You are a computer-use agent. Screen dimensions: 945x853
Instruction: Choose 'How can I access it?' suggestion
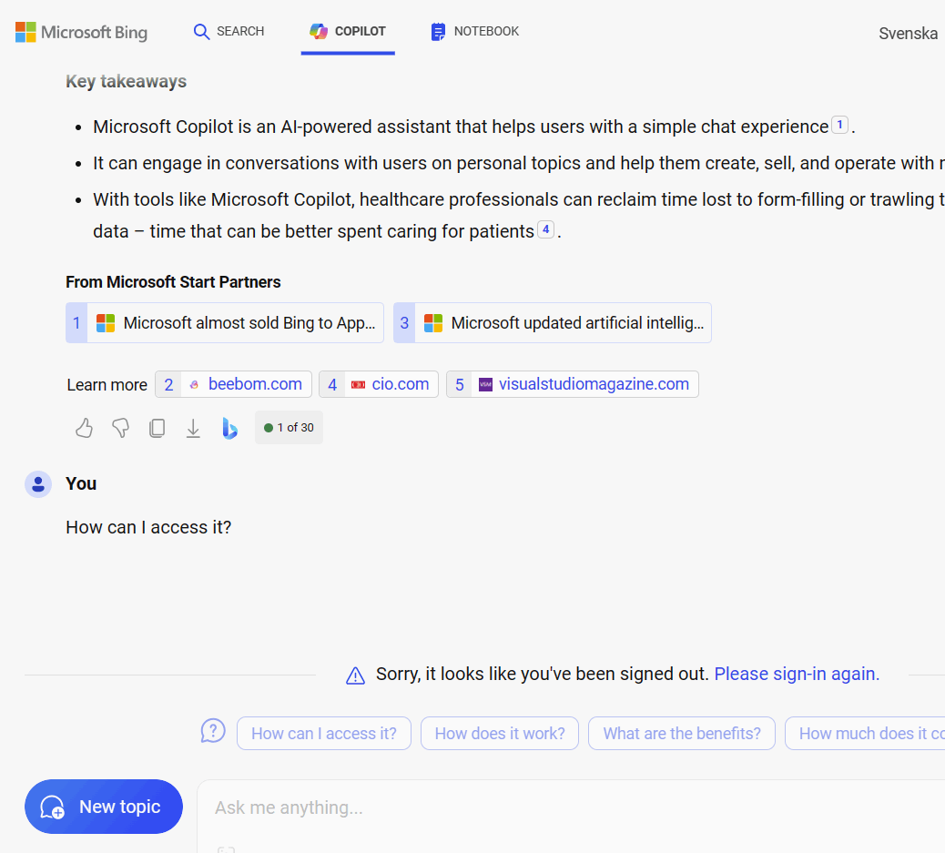pyautogui.click(x=324, y=734)
